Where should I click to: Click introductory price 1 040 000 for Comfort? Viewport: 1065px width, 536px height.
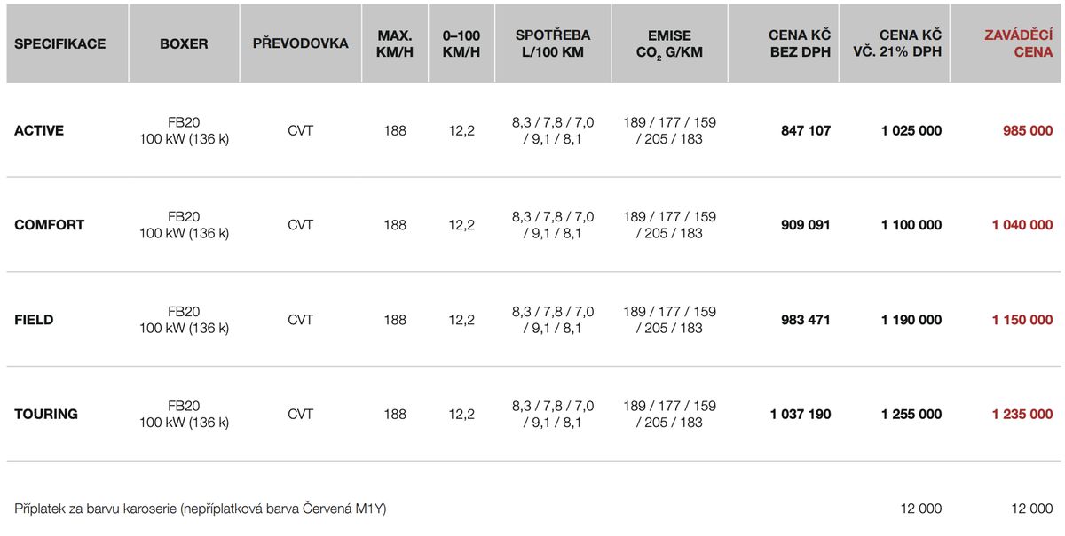(x=1022, y=225)
